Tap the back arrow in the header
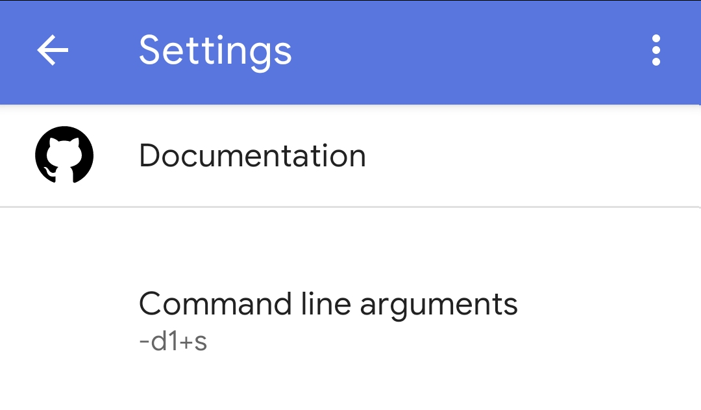Image resolution: width=701 pixels, height=410 pixels. coord(53,51)
